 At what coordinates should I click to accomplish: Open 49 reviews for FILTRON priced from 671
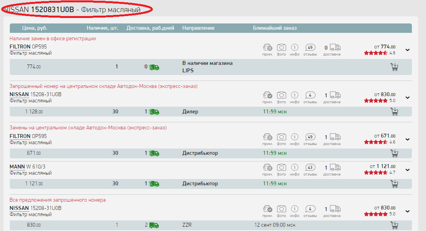[310, 137]
